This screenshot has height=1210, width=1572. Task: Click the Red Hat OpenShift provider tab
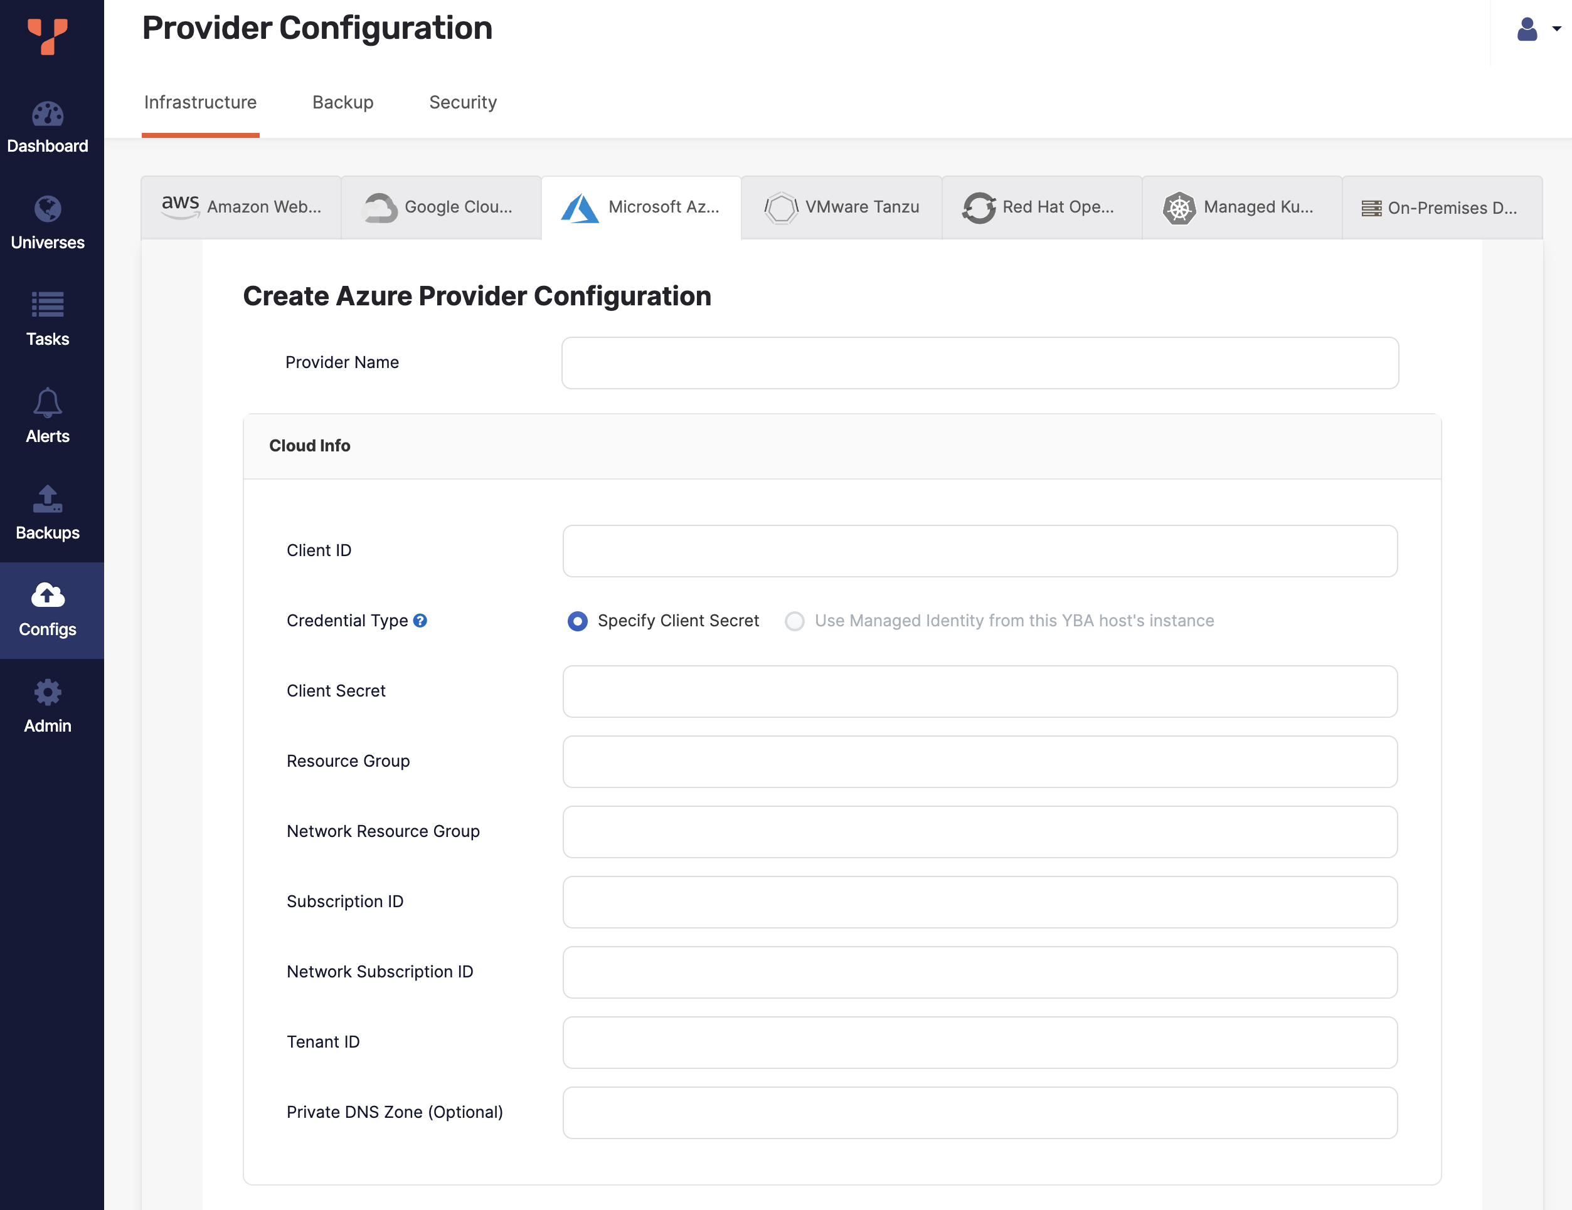tap(1041, 206)
